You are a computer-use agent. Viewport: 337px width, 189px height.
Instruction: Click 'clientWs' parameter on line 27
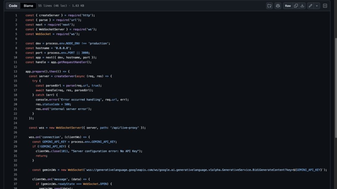73,137
